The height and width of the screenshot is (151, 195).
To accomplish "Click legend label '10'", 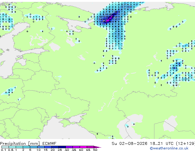I will (38, 150).
